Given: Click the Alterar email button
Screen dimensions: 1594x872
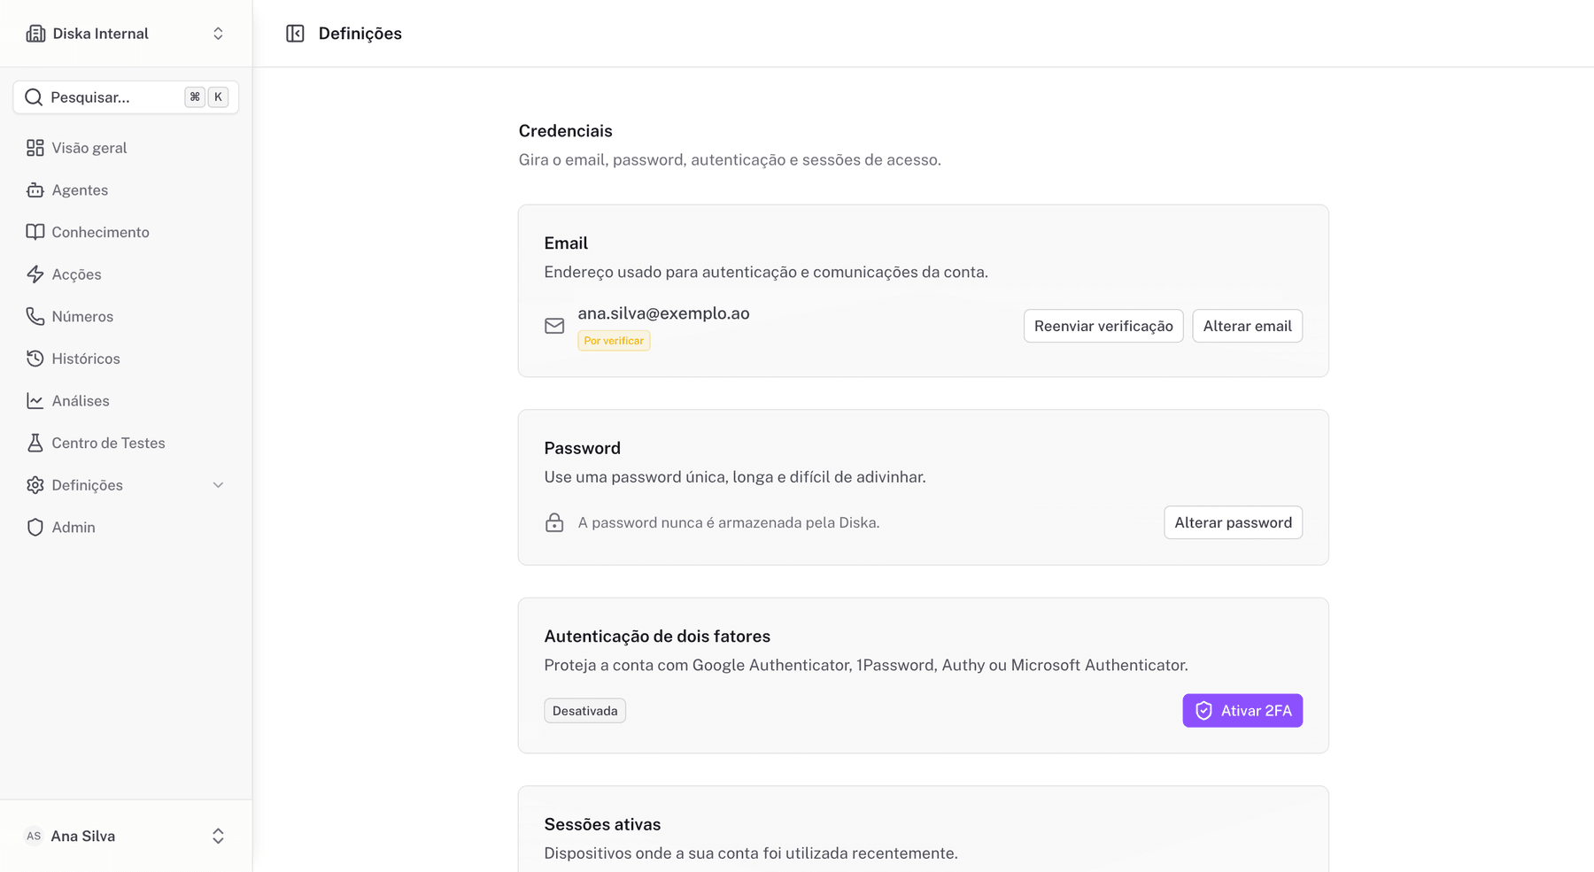Looking at the screenshot, I should click(1247, 326).
